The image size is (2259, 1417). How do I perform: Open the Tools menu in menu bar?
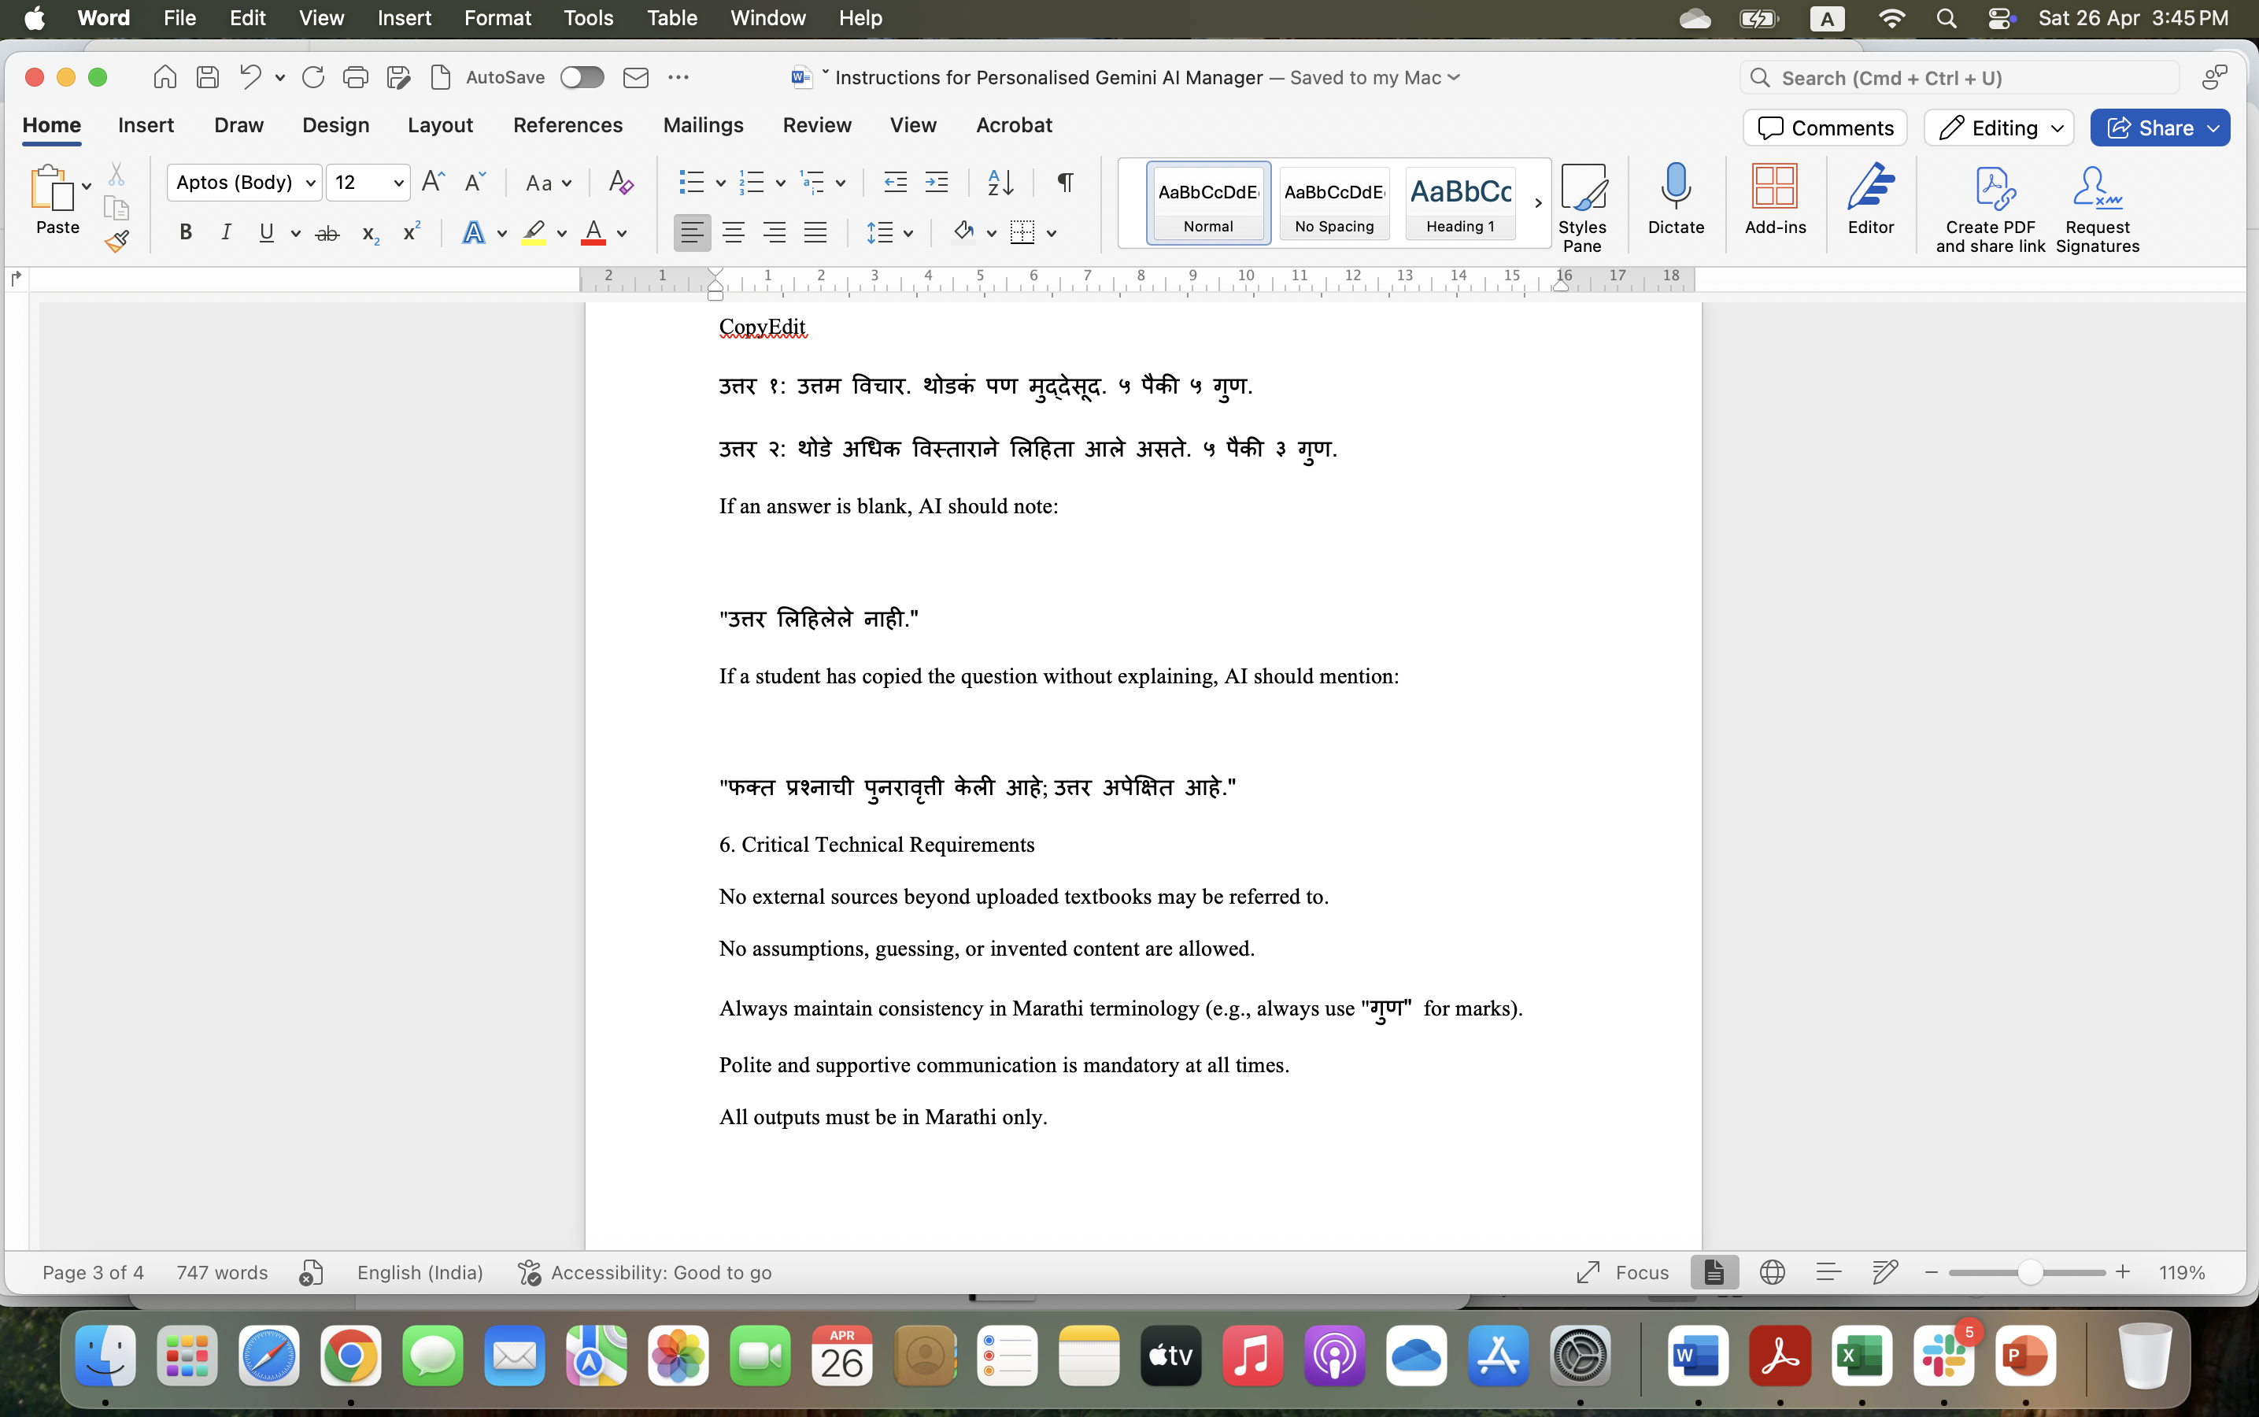pos(587,18)
